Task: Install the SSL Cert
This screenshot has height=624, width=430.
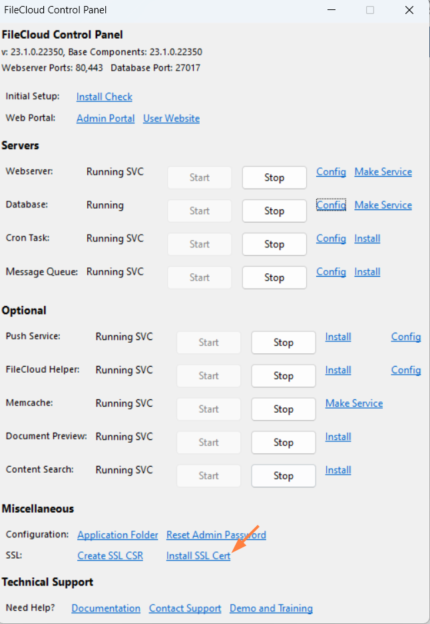Action: (198, 555)
